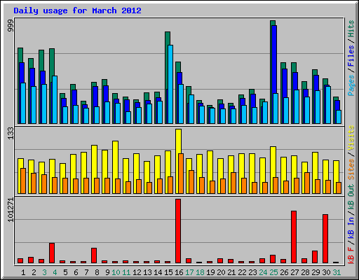359x280 pixels.
Task: Click the 'Files' legend label
Action: pos(351,56)
